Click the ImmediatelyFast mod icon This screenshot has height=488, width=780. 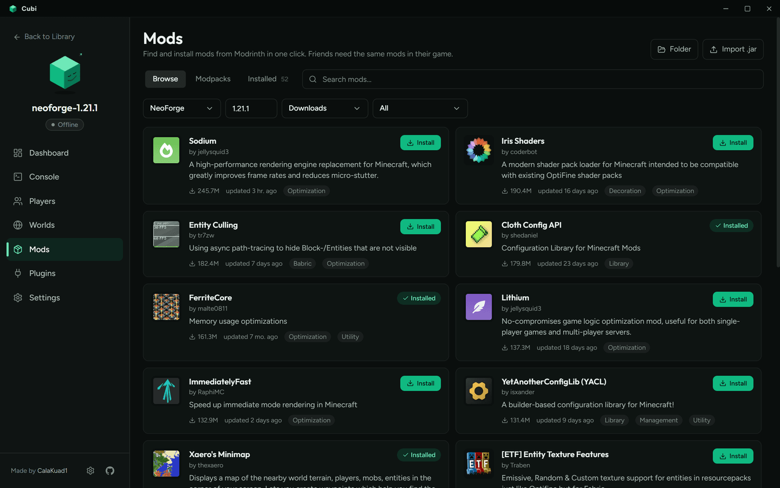coord(166,391)
